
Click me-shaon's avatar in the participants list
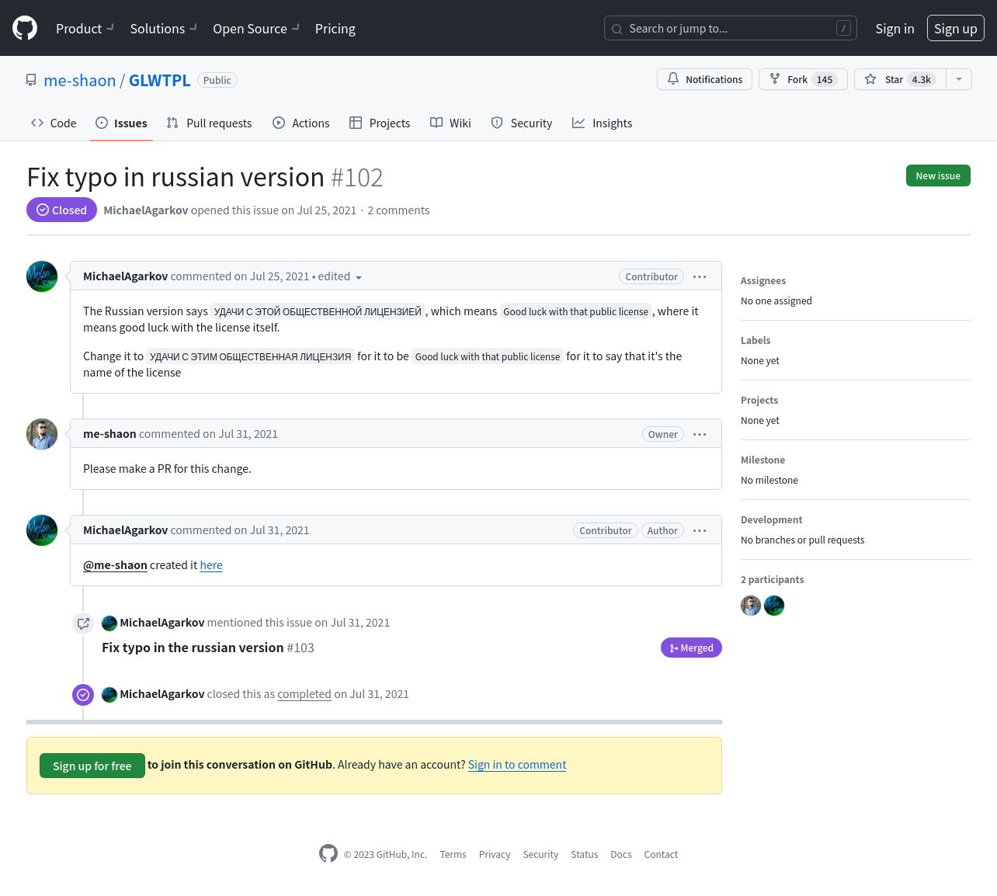pyautogui.click(x=751, y=606)
